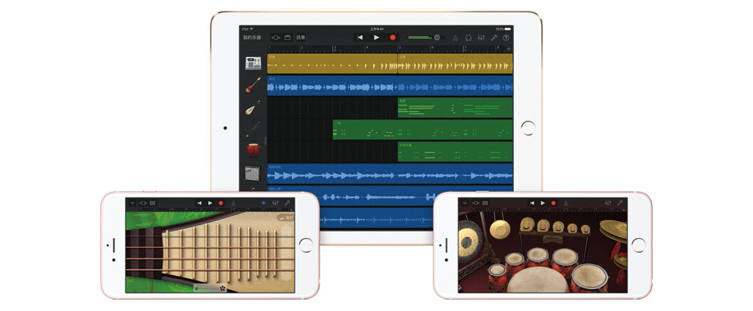Select the second yellow drum region on iPad

point(456,63)
